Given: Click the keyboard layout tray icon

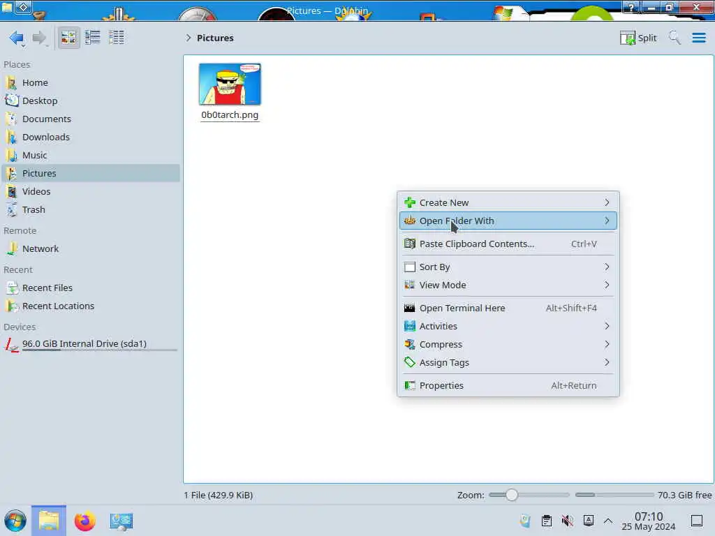Looking at the screenshot, I should pos(589,521).
